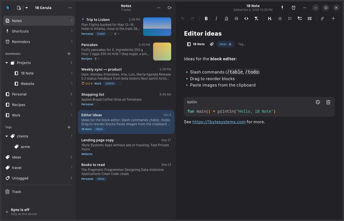Image resolution: width=344 pixels, height=221 pixels.
Task: Open the Notes section in the sidebar
Action: pyautogui.click(x=39, y=21)
